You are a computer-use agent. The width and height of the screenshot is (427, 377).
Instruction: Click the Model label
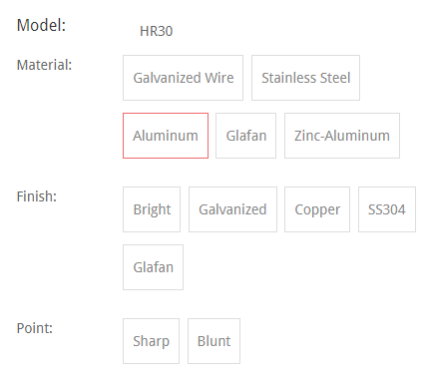tap(41, 25)
